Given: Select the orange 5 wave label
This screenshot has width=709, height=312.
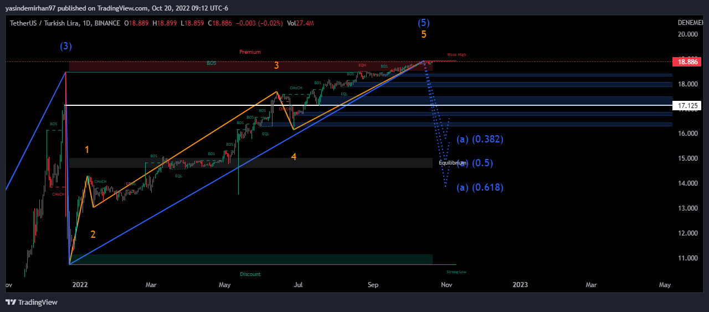Looking at the screenshot, I should [424, 34].
